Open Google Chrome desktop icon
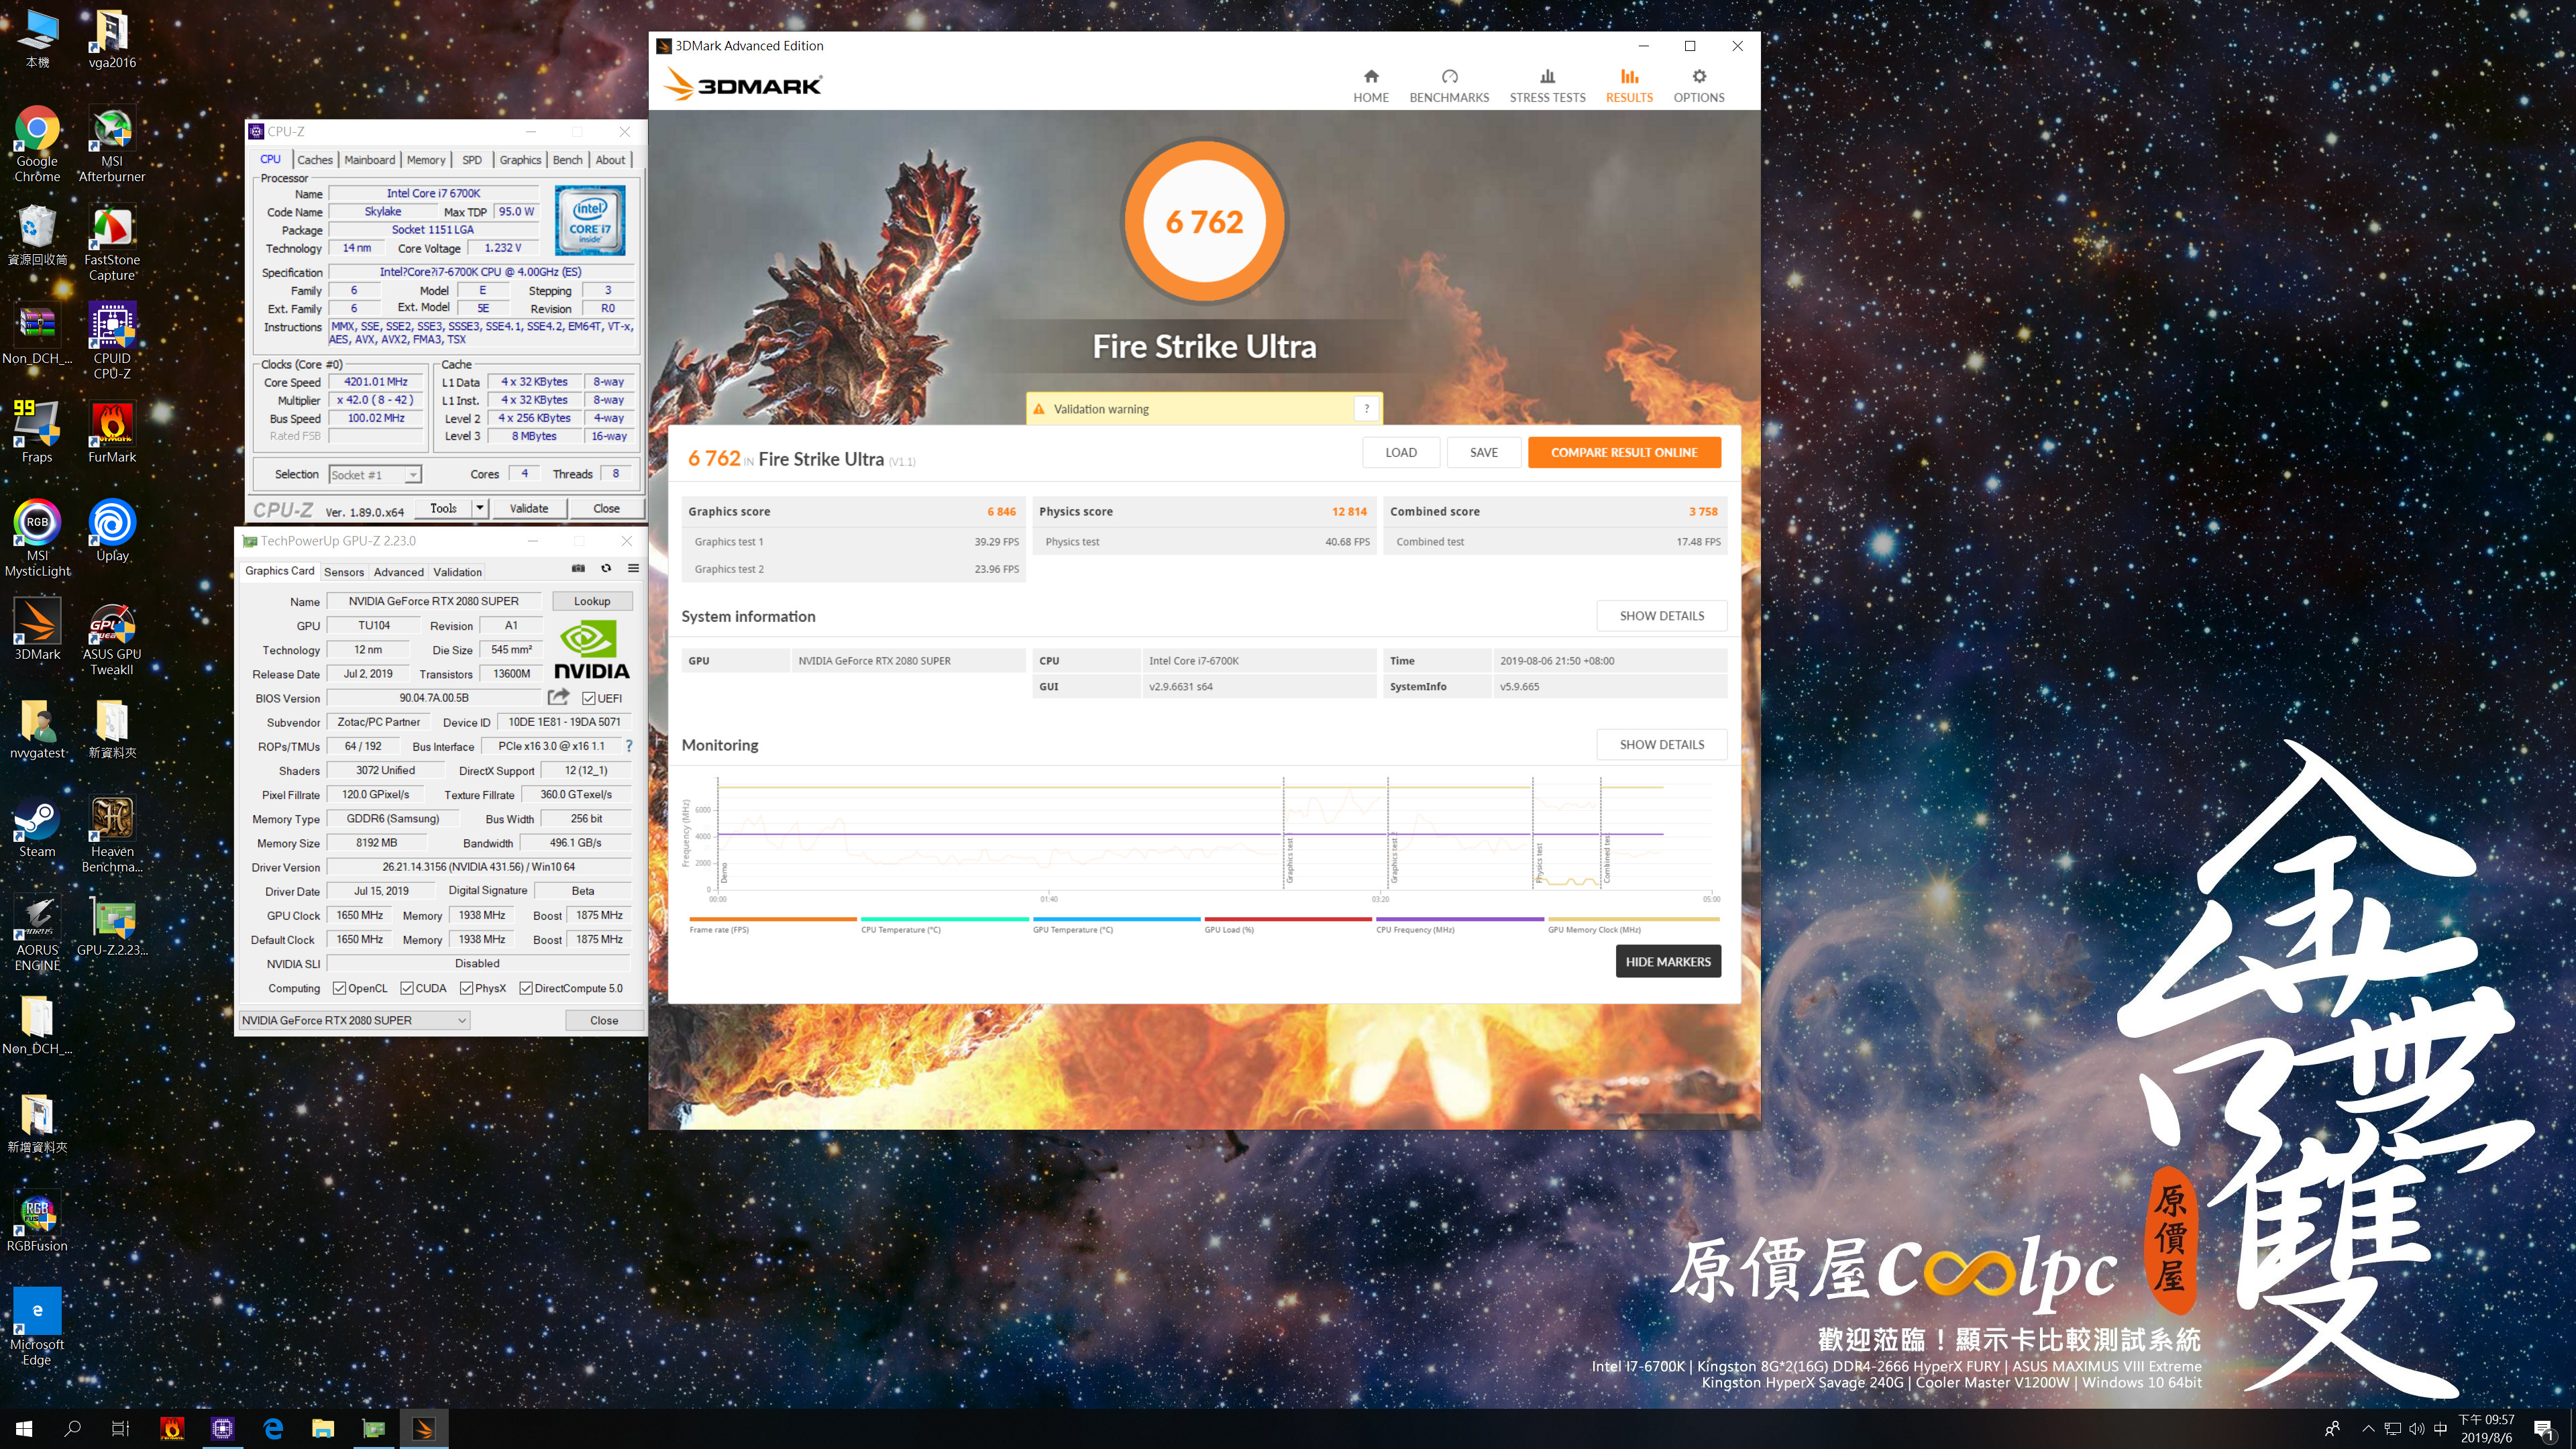The image size is (2576, 1449). [x=37, y=144]
